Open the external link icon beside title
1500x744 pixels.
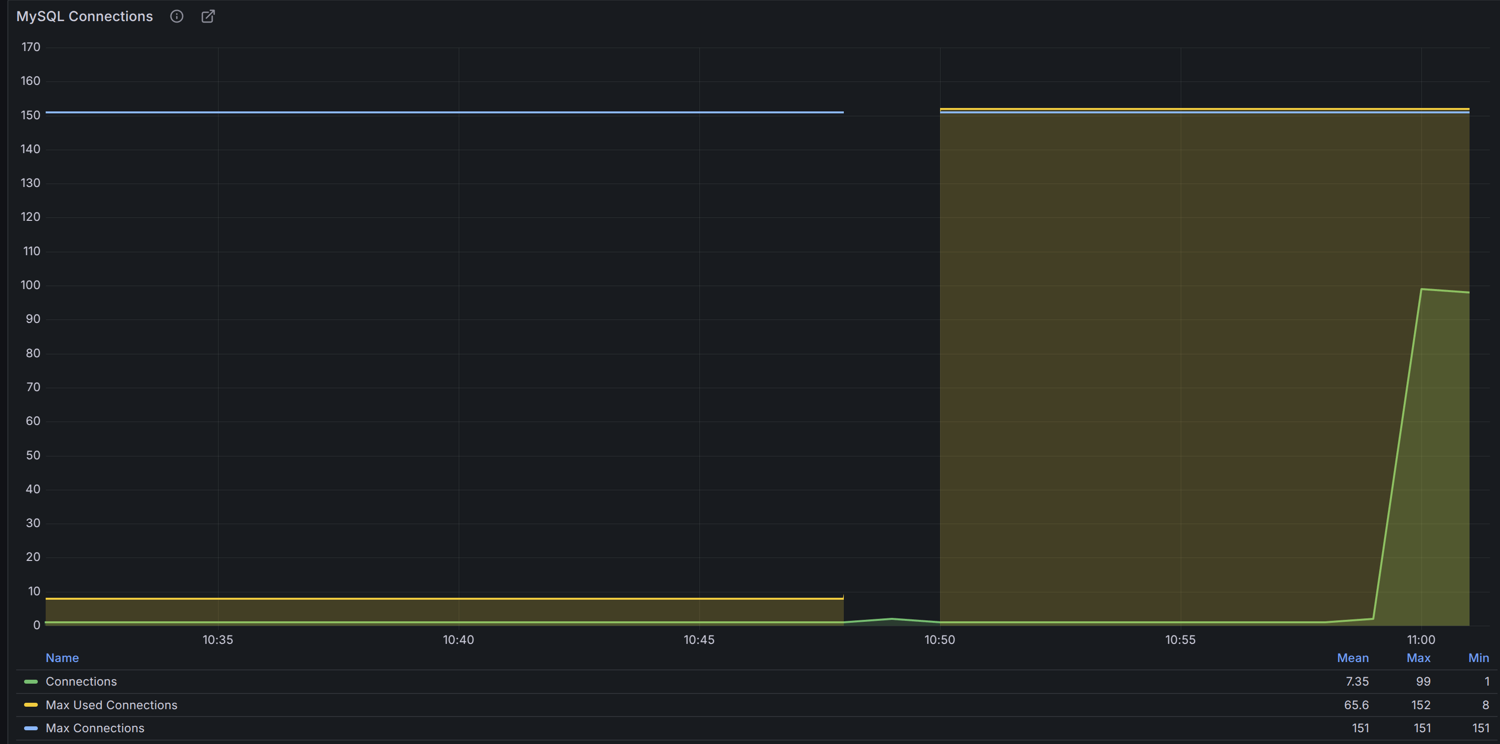(208, 16)
